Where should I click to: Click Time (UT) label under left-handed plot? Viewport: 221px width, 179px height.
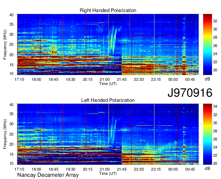coord(108,173)
